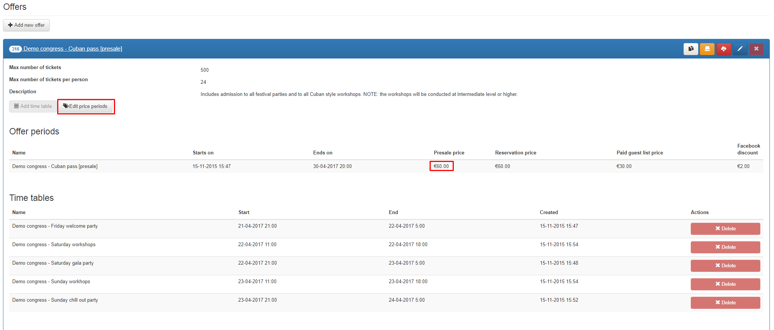Click Demo congress - Saturday gala party row name

click(x=53, y=263)
